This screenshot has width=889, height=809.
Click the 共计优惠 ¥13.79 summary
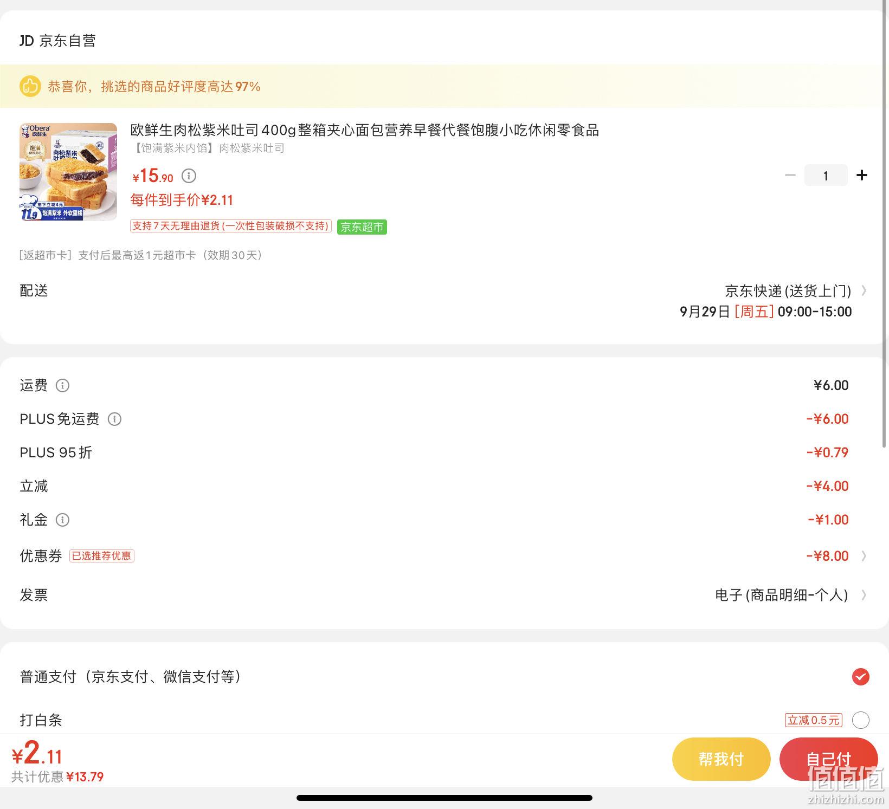[57, 777]
